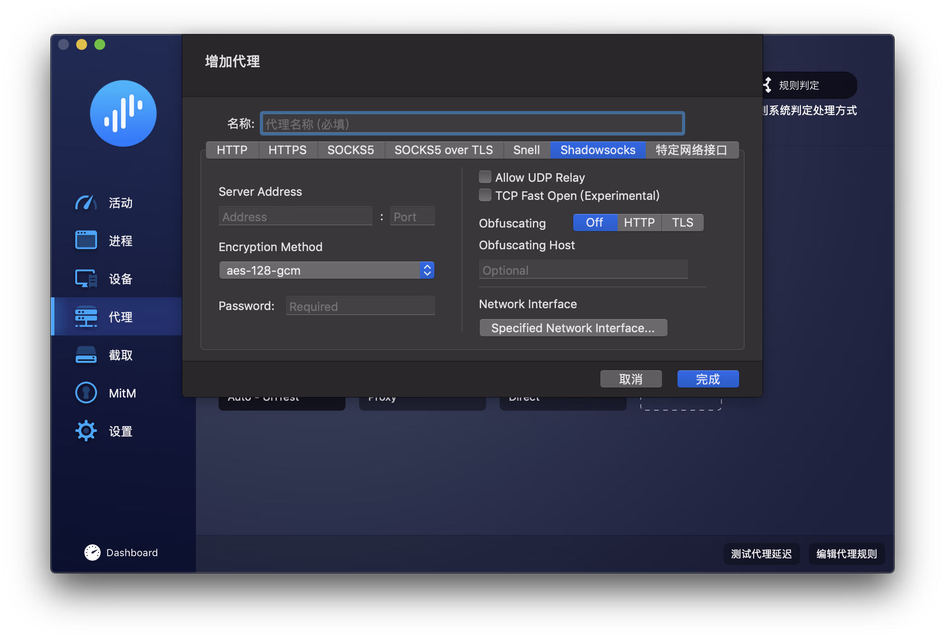
Task: Click the Dashboard gauge icon
Action: 93,552
